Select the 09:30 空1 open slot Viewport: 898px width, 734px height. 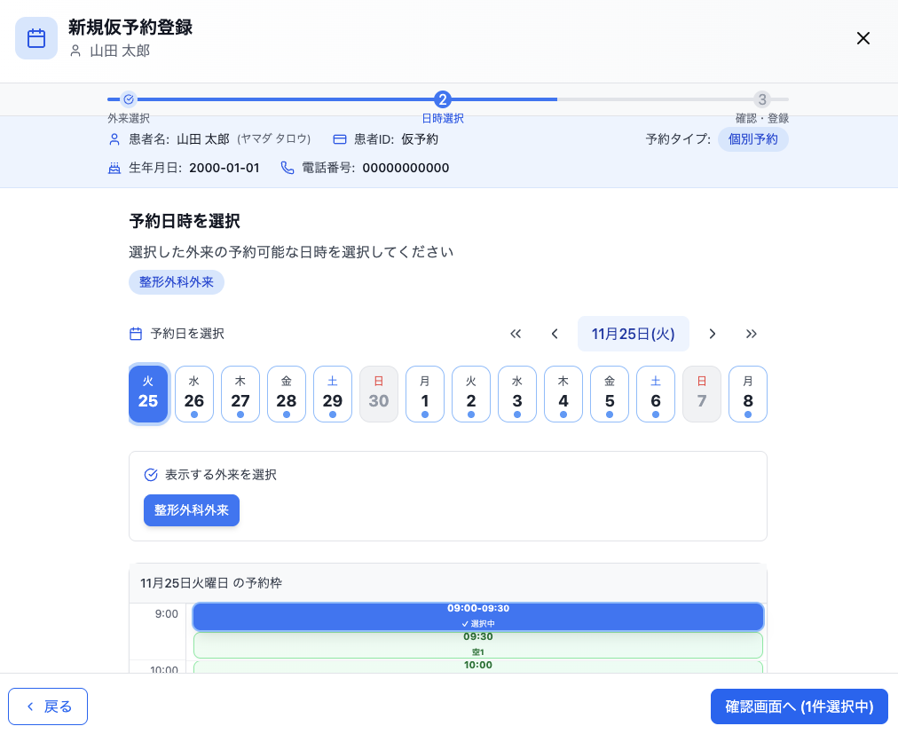pos(478,645)
